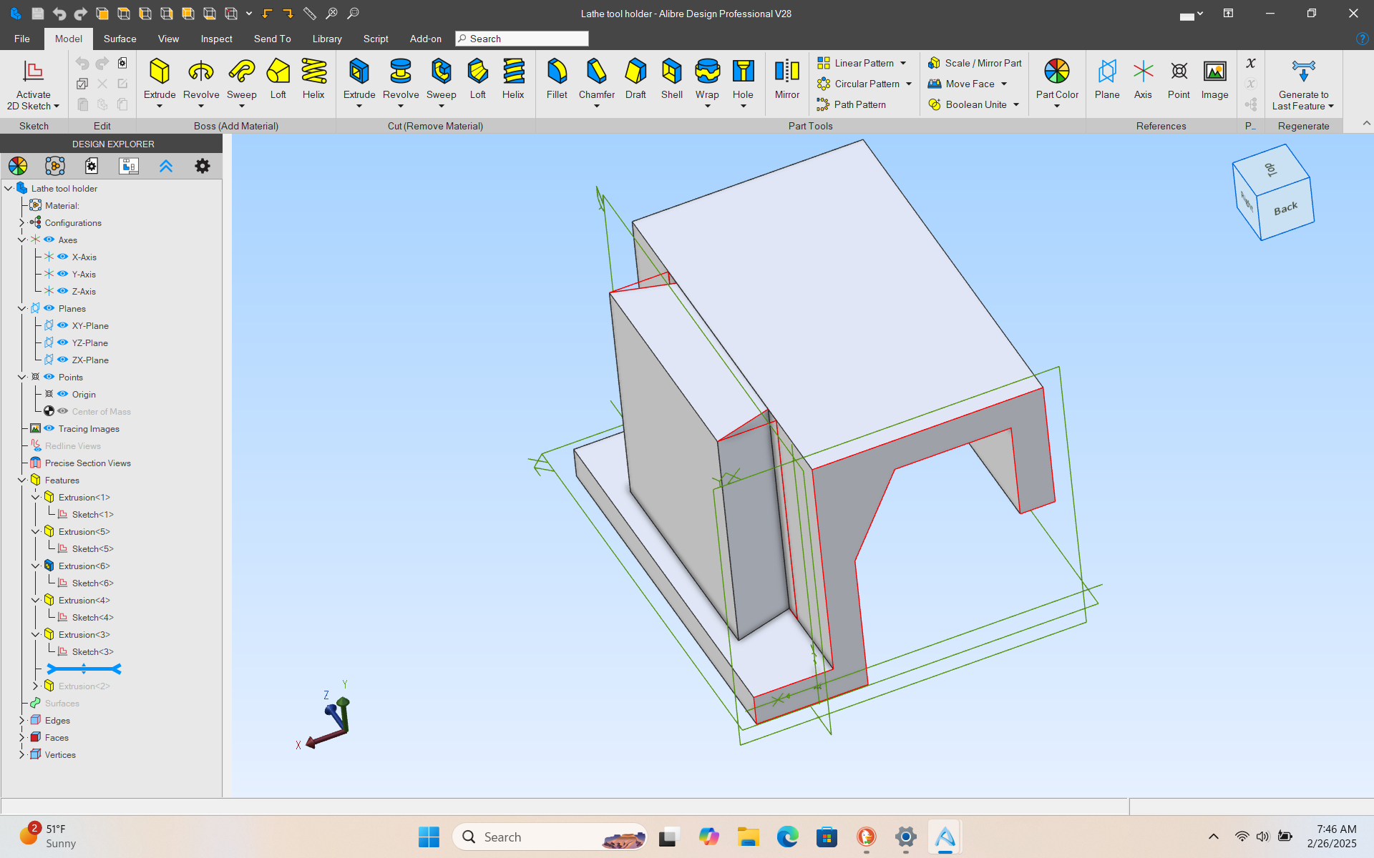Open the Equation Editor X icon
1374x858 pixels.
tap(1251, 63)
